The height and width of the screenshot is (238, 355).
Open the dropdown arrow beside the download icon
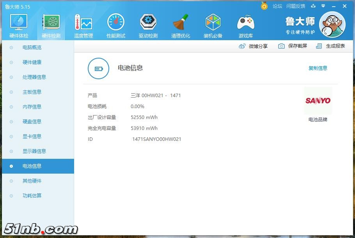tap(322, 6)
